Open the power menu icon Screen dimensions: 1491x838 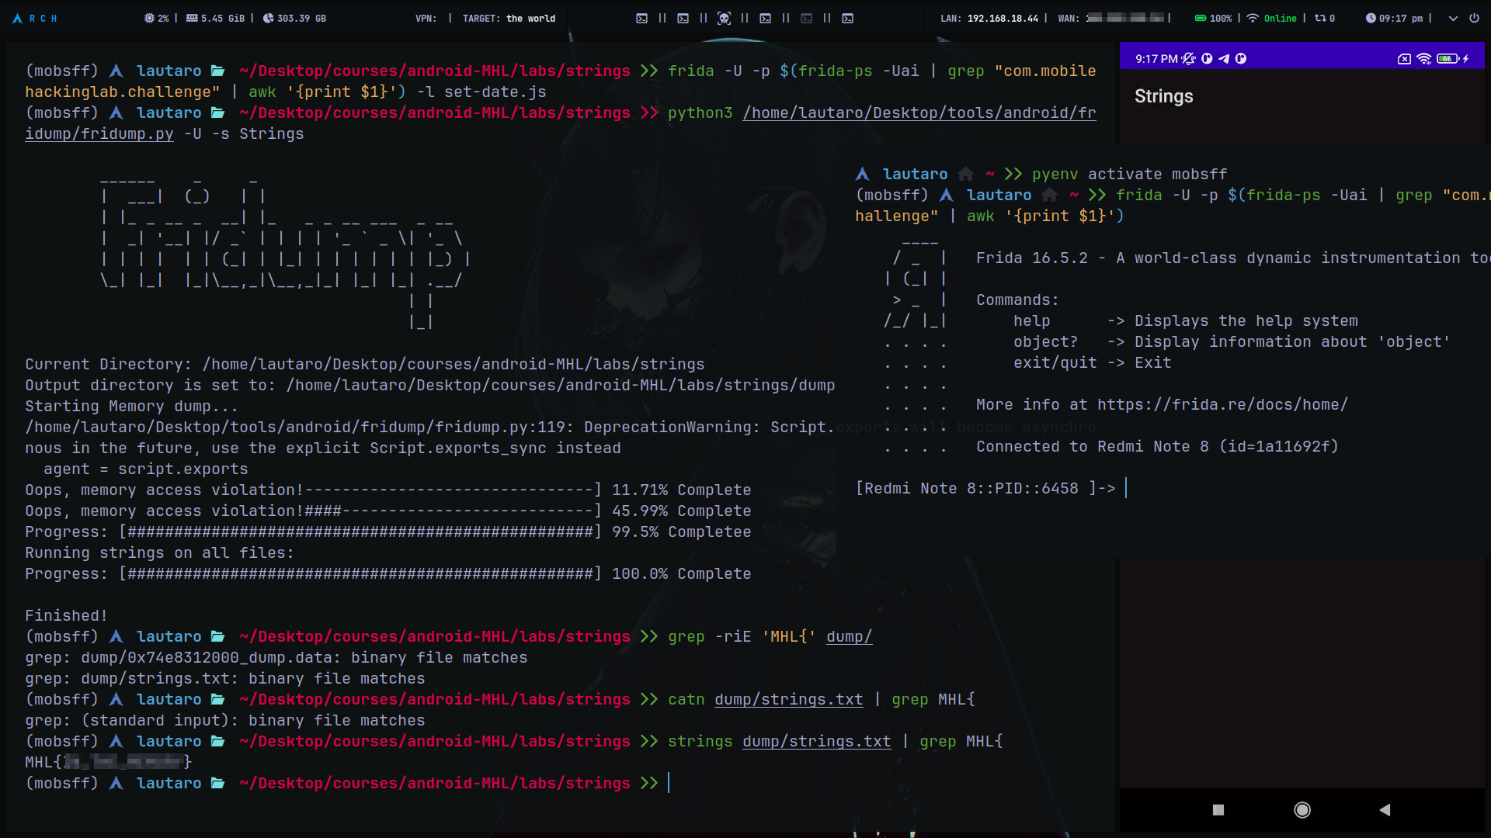coord(1473,18)
